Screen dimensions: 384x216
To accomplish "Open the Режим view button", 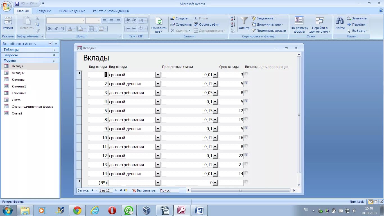I will (8, 25).
